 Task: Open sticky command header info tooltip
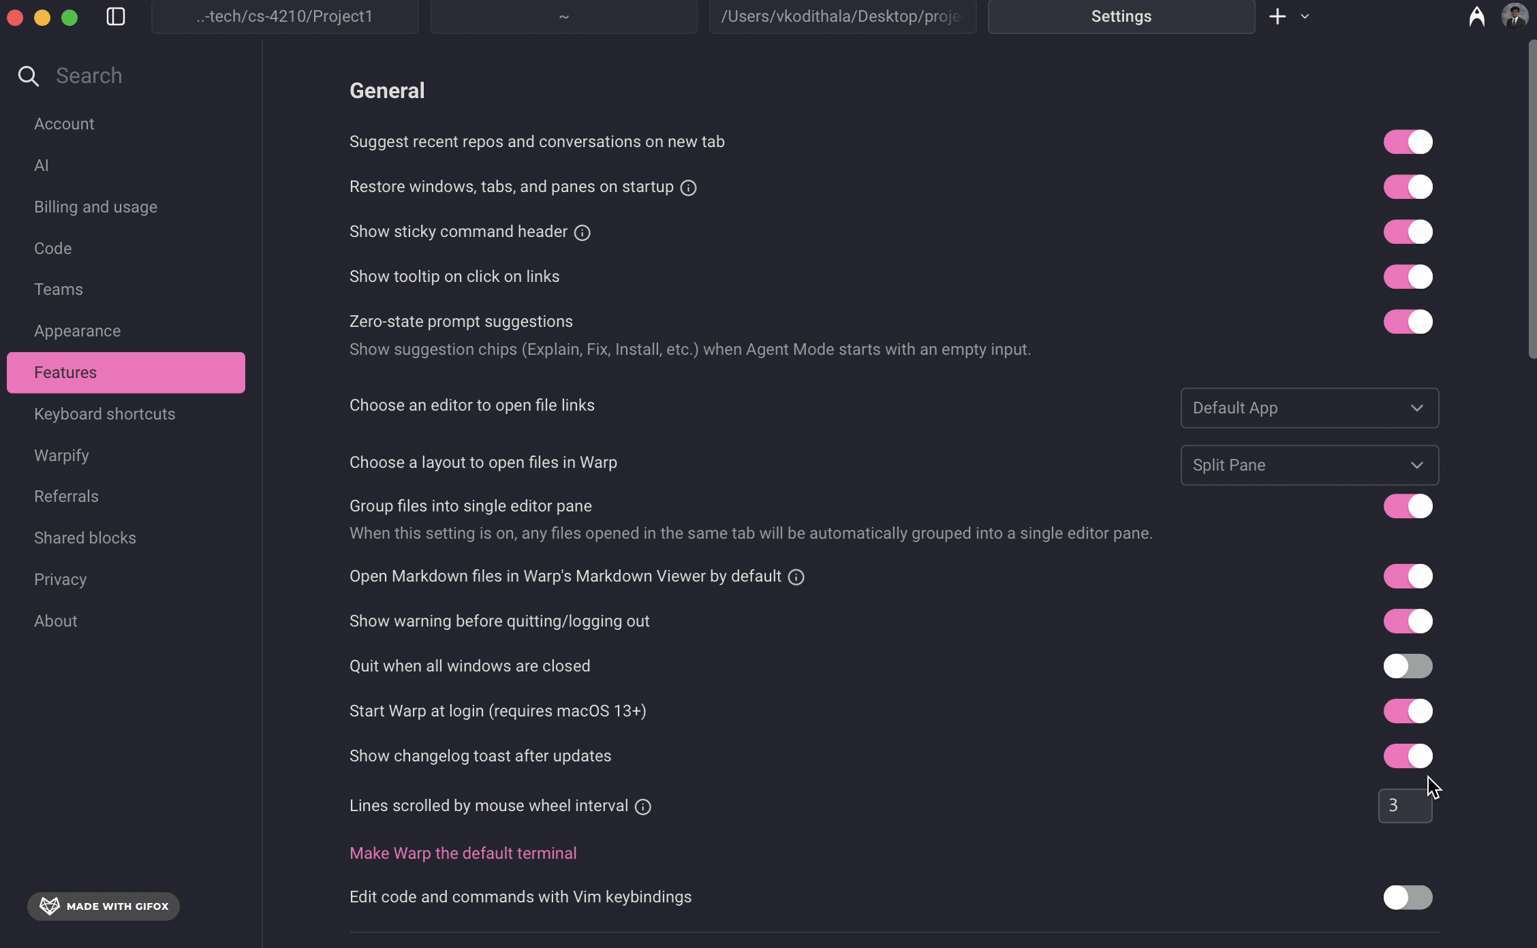coord(582,232)
